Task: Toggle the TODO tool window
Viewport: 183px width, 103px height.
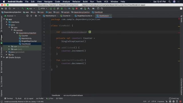Action: click(59, 98)
